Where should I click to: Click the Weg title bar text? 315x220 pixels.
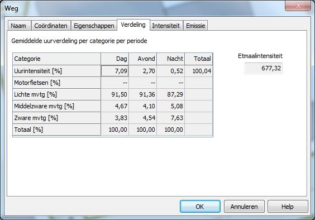11,8
